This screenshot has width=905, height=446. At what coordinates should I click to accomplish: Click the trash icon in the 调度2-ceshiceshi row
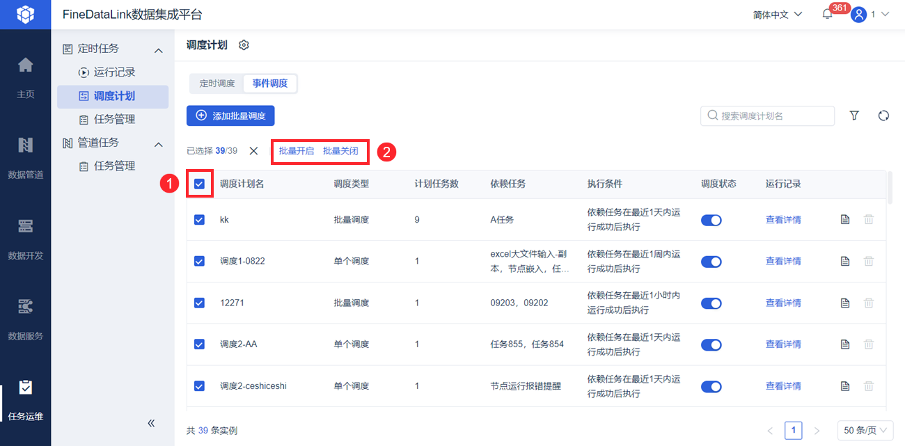click(x=869, y=386)
